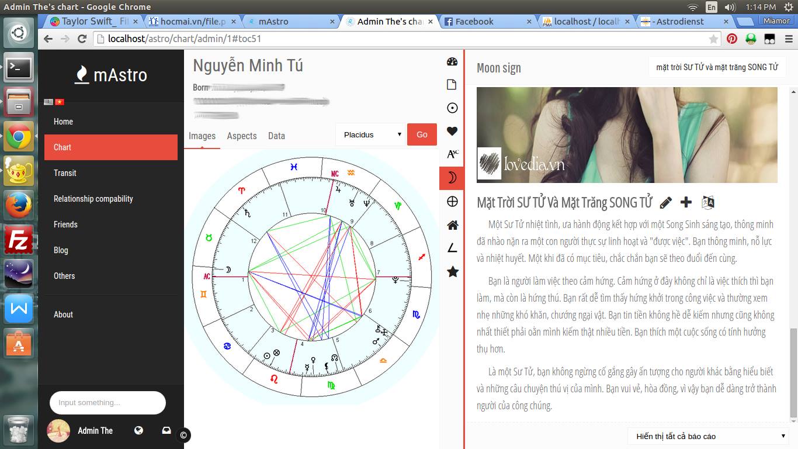Open the dashboard gauge icon section

pos(452,62)
